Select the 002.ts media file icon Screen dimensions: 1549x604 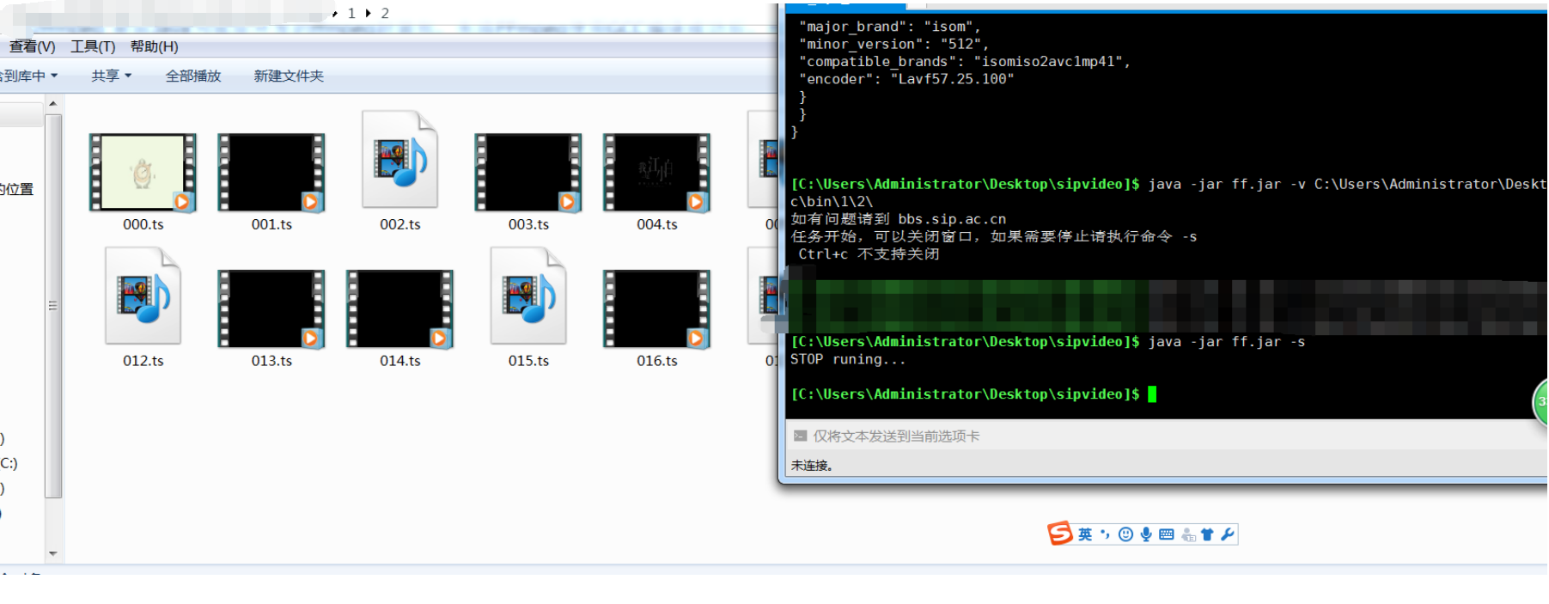coord(400,160)
